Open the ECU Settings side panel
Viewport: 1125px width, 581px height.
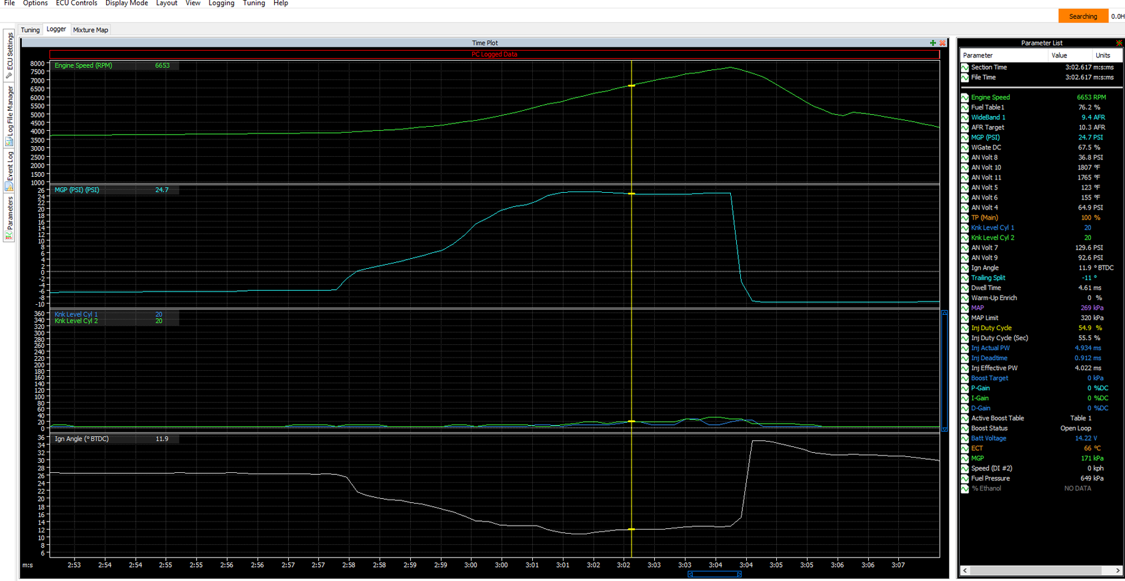point(9,55)
